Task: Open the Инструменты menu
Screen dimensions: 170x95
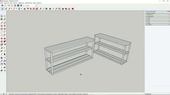Action: 29,3
